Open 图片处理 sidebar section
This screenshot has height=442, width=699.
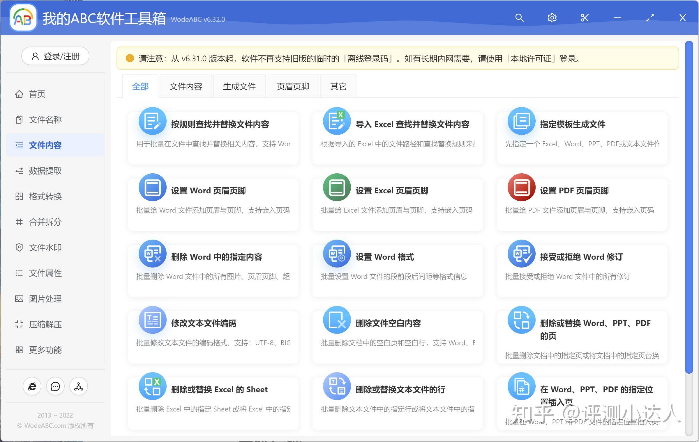click(55, 299)
